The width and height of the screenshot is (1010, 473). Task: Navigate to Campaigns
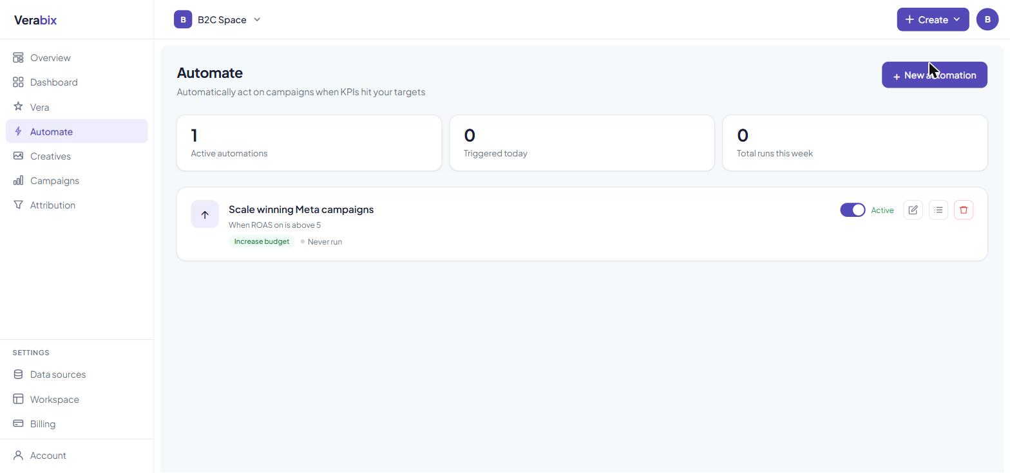coord(77,180)
